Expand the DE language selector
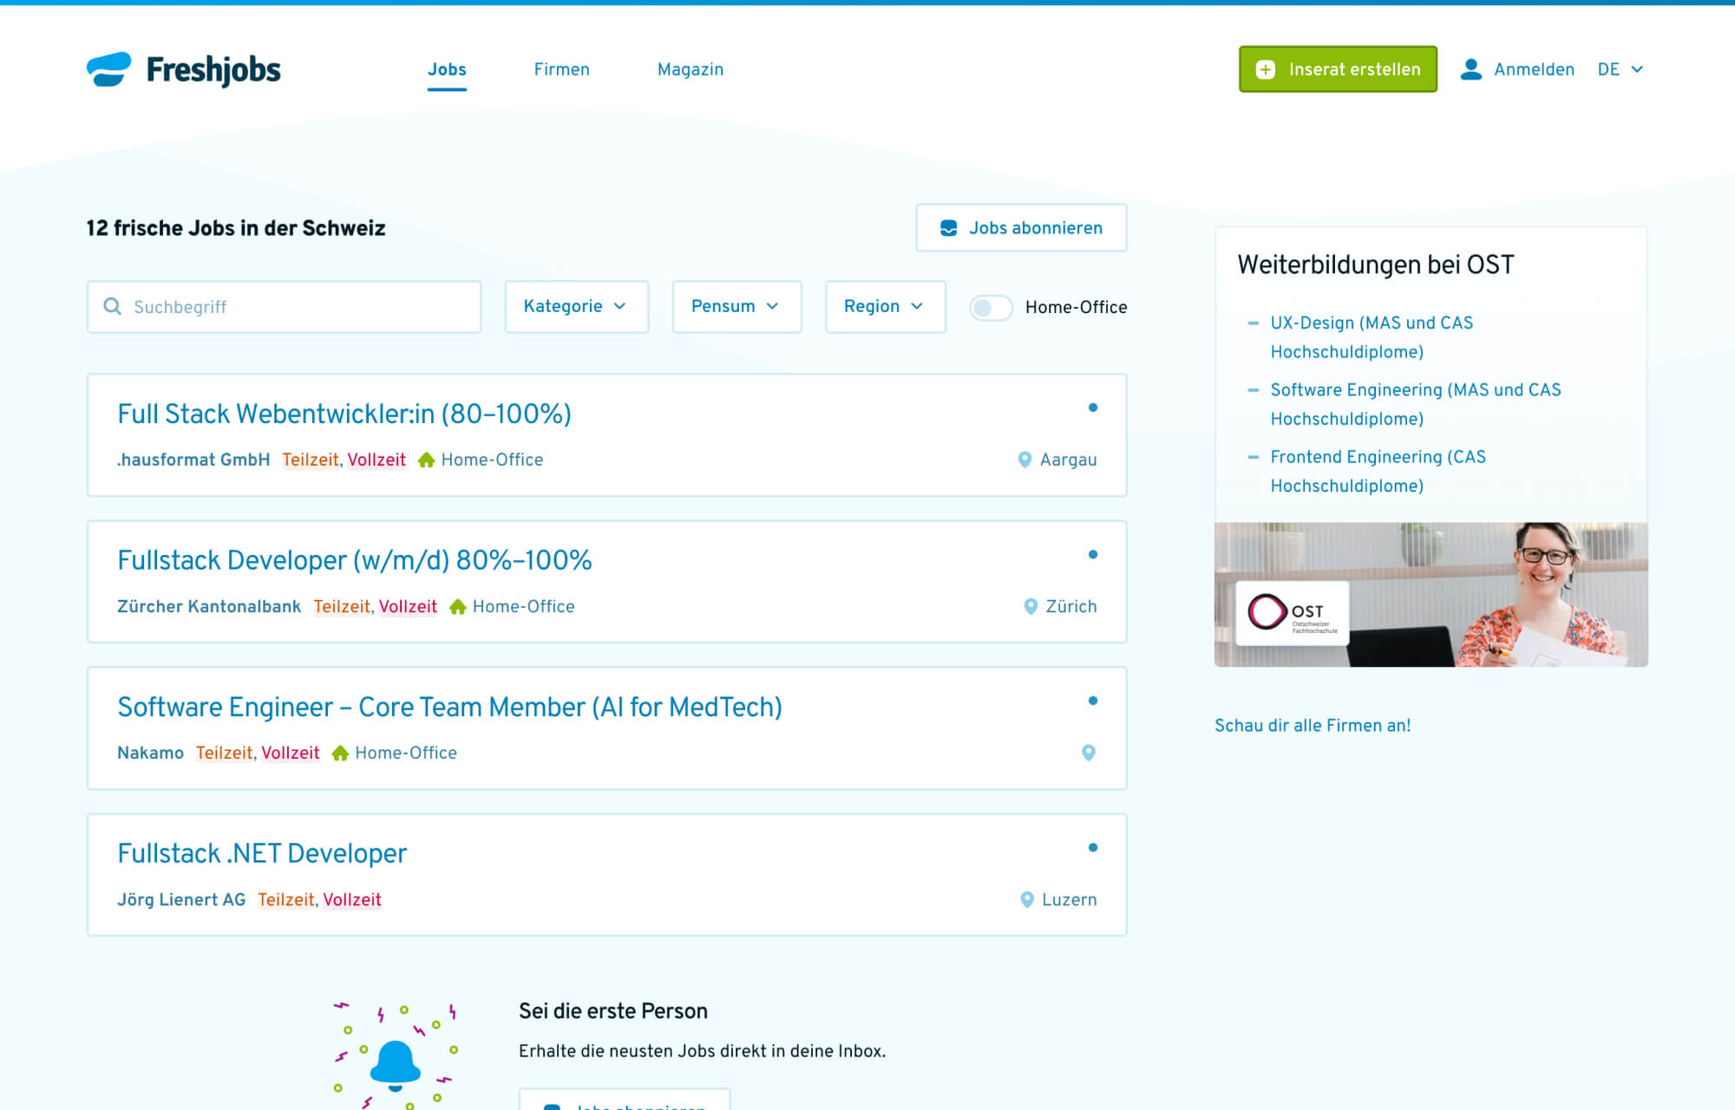 1619,69
